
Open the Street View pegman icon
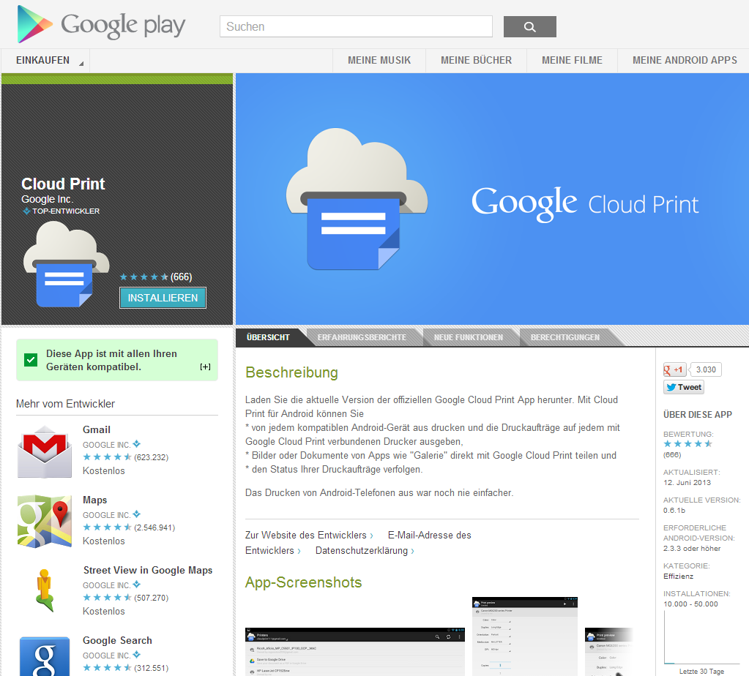(x=45, y=590)
